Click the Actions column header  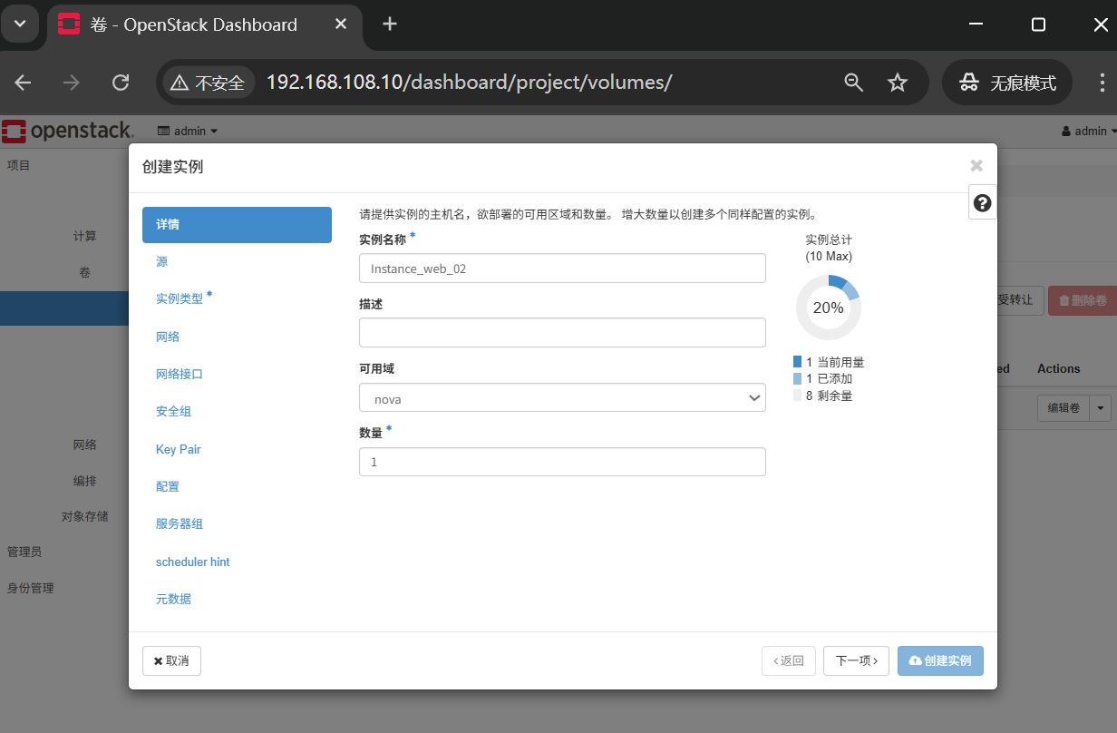click(x=1058, y=369)
